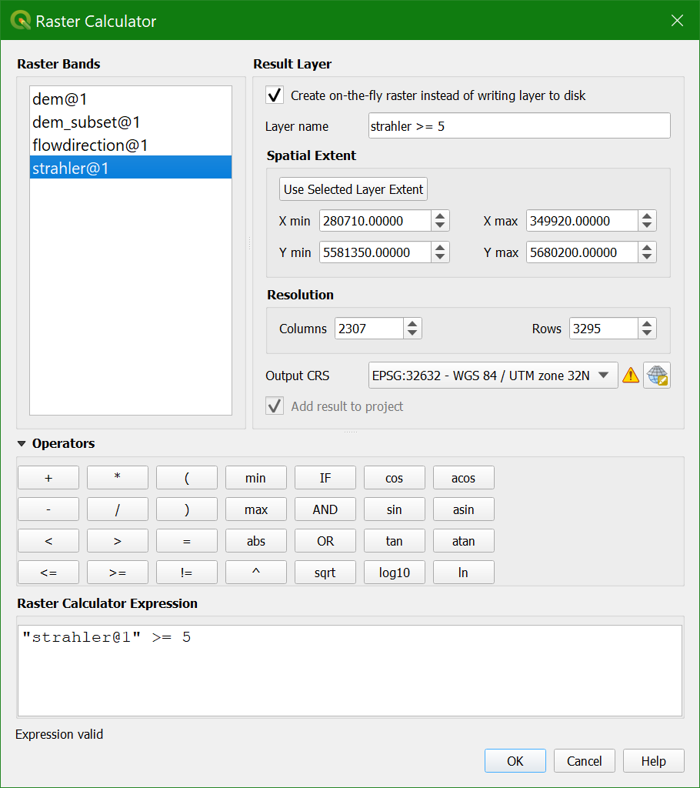Insert the cos function
Screen dimensions: 700x788
[395, 477]
